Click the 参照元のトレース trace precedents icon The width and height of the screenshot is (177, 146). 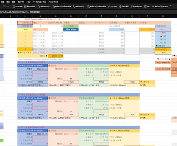(x=39, y=7)
